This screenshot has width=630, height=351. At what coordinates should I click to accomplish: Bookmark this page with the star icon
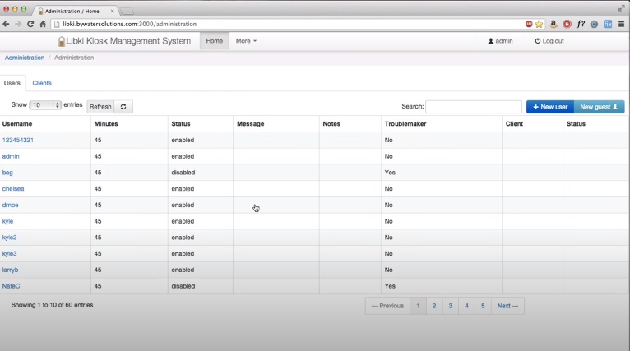[x=540, y=24]
